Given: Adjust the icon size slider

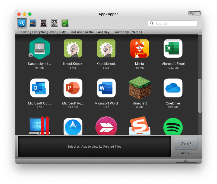Looking at the screenshot, I should 186,161.
